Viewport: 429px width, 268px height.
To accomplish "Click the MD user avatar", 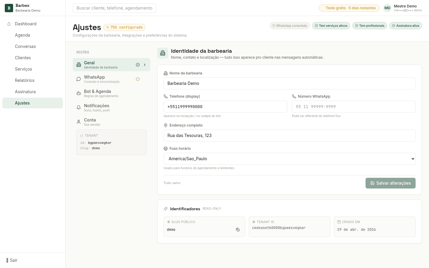I will pos(387,8).
